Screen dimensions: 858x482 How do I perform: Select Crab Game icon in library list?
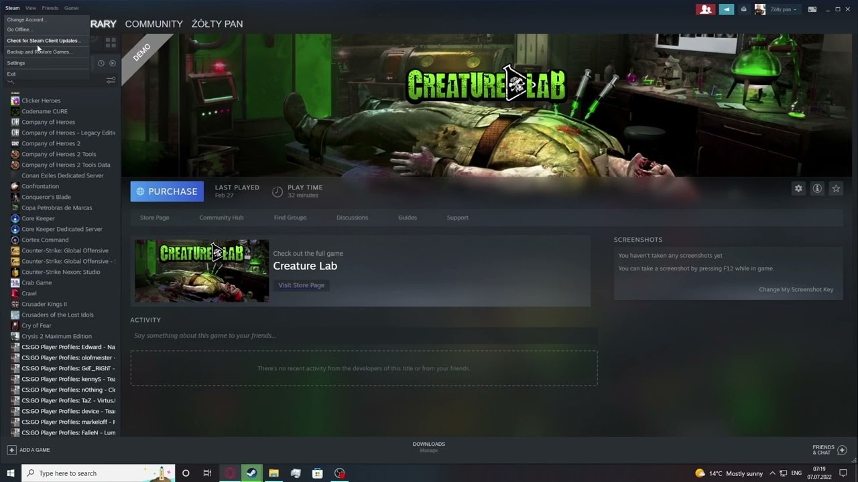(x=15, y=283)
